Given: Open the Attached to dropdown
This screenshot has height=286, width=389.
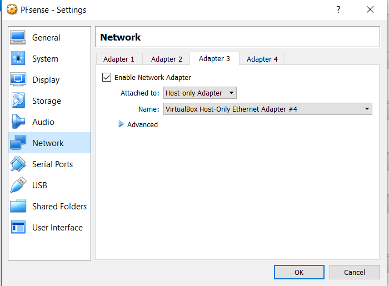Looking at the screenshot, I should click(200, 93).
